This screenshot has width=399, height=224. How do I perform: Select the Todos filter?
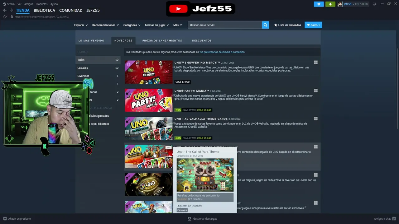pos(98,60)
